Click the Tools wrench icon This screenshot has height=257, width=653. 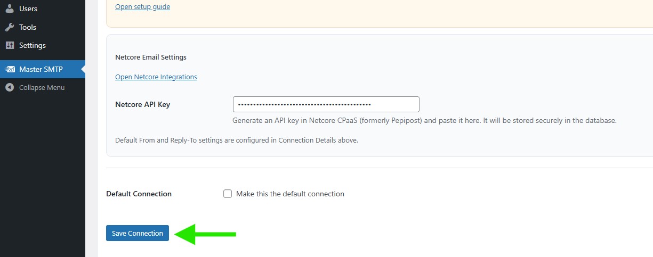tap(10, 27)
